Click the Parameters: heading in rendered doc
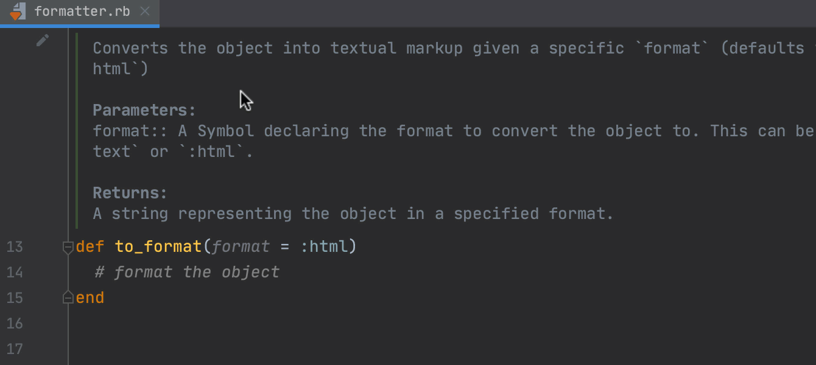The width and height of the screenshot is (816, 365). (144, 110)
